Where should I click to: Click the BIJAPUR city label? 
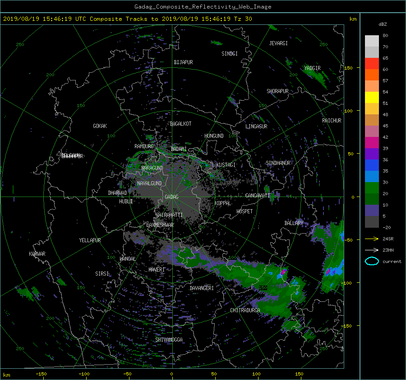coord(183,62)
